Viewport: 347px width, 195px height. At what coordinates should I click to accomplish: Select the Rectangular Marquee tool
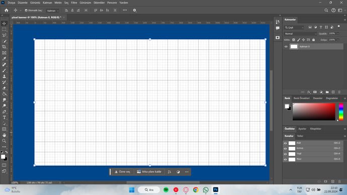(x=4, y=30)
